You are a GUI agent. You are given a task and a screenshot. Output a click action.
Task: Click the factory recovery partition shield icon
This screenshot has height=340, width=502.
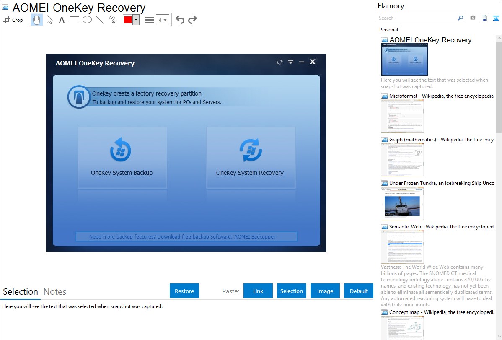point(79,96)
